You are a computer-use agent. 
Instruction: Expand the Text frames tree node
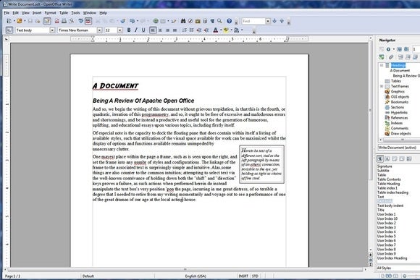coord(382,86)
